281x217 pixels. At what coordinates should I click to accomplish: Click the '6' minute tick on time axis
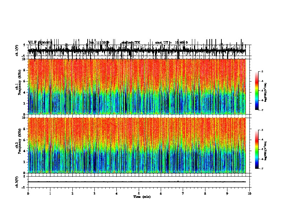[161, 194]
